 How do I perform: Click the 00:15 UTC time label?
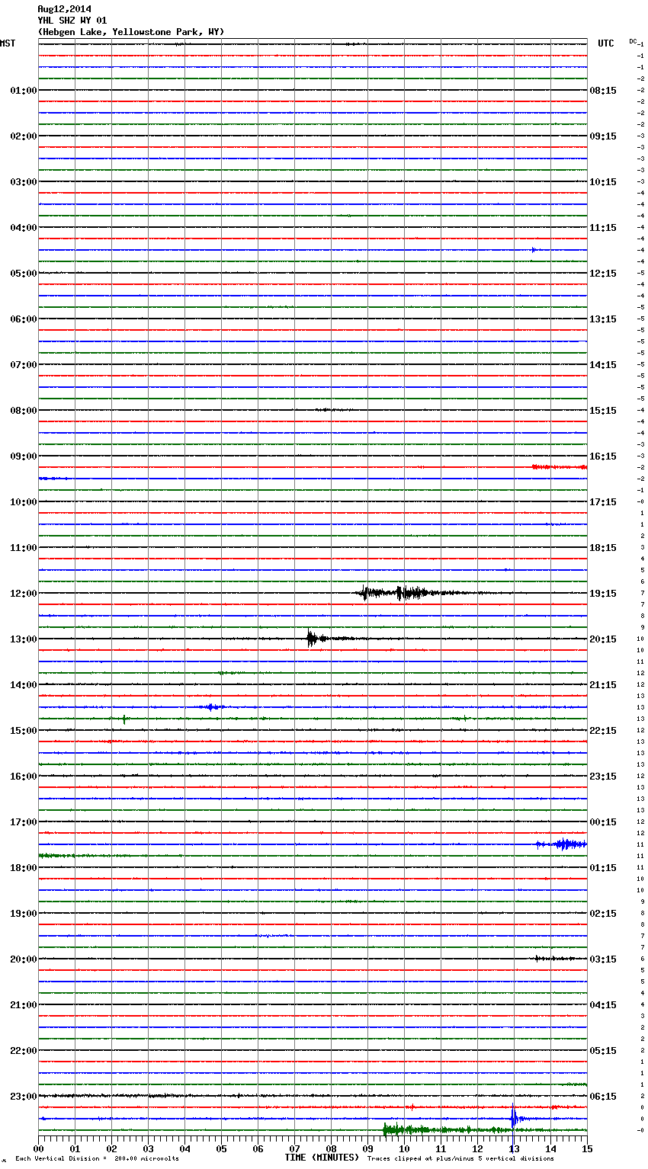coord(603,822)
